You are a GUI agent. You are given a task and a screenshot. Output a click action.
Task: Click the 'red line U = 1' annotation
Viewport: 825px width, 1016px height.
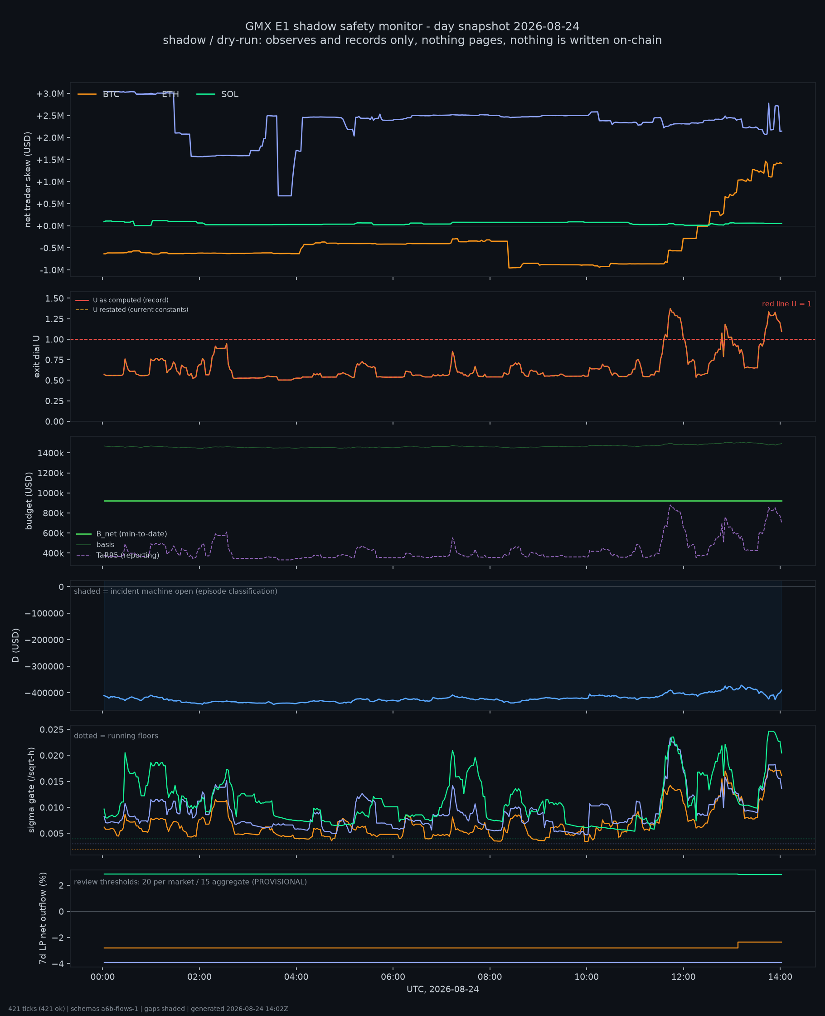[x=786, y=304]
